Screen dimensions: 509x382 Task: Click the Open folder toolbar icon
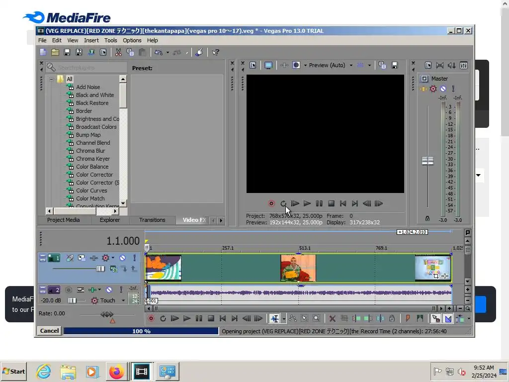[x=55, y=52]
